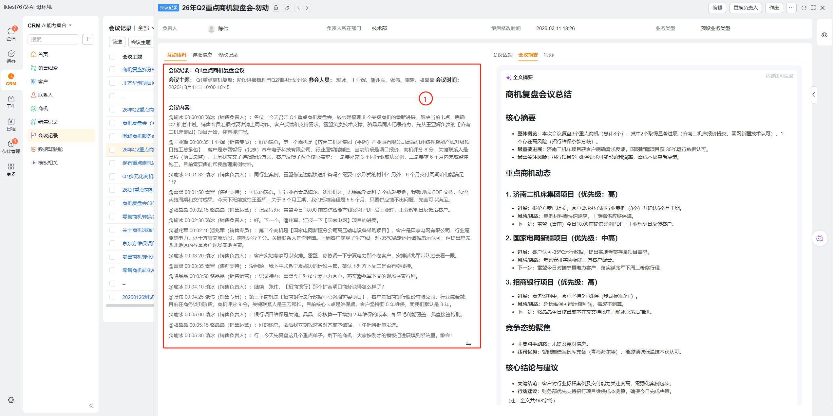Viewport: 833px width, 416px height.
Task: Open the AI assistant robot icon on the right edge
Action: pos(820,238)
